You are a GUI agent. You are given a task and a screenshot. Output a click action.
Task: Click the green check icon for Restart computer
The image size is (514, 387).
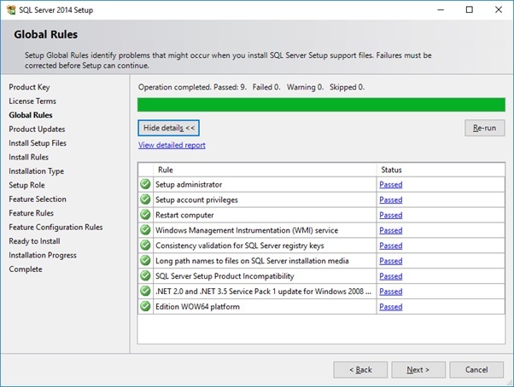click(x=145, y=215)
